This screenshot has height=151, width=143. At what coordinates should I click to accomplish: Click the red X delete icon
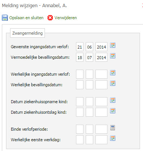pyautogui.click(x=50, y=18)
